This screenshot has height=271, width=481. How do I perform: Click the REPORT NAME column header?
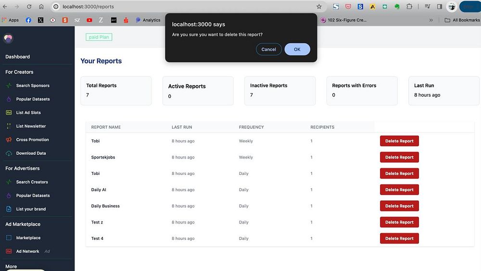(x=106, y=127)
